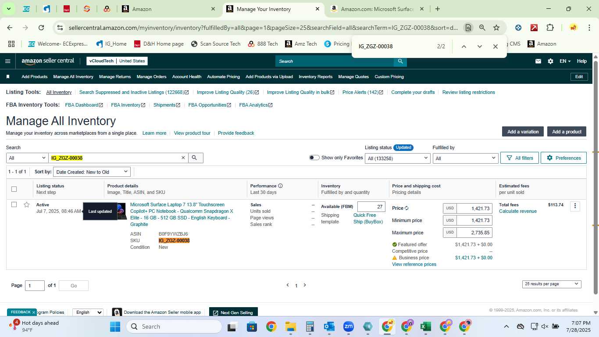Go to next find-in-page match
The height and width of the screenshot is (337, 599).
(479, 47)
